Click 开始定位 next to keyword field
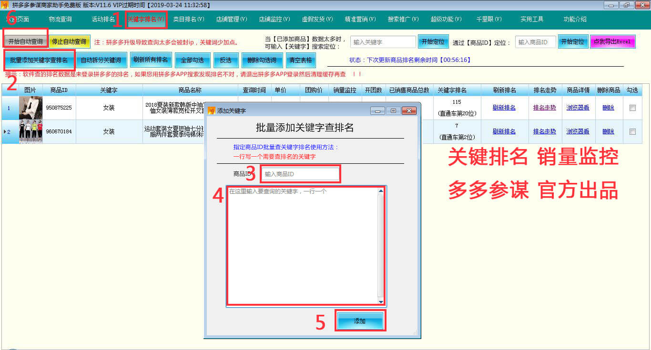The width and height of the screenshot is (651, 350). [434, 42]
